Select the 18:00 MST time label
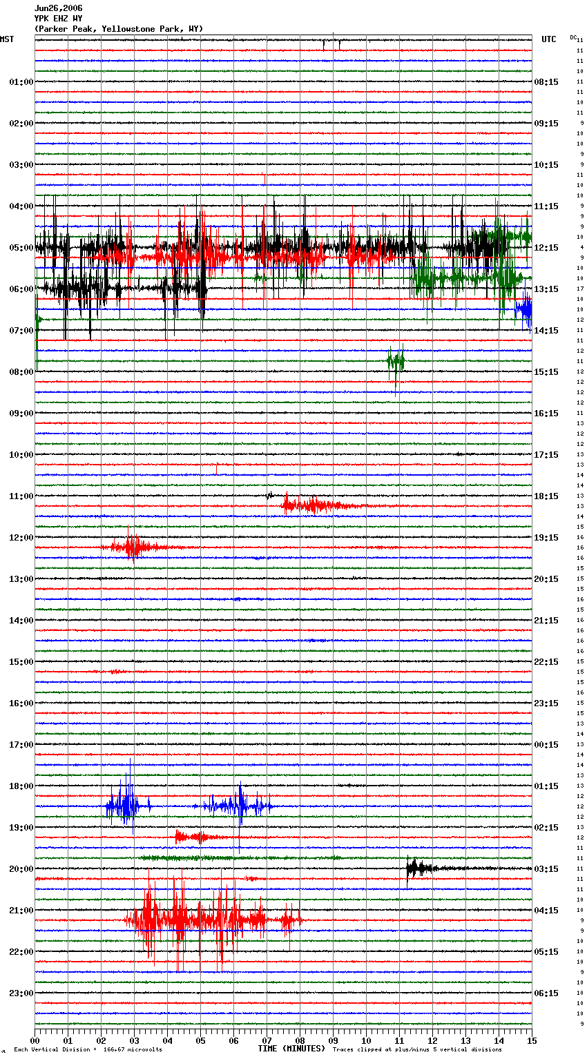 pos(21,786)
